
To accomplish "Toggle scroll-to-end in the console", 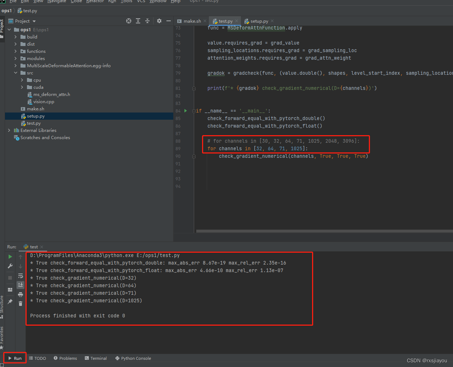I will click(x=20, y=285).
